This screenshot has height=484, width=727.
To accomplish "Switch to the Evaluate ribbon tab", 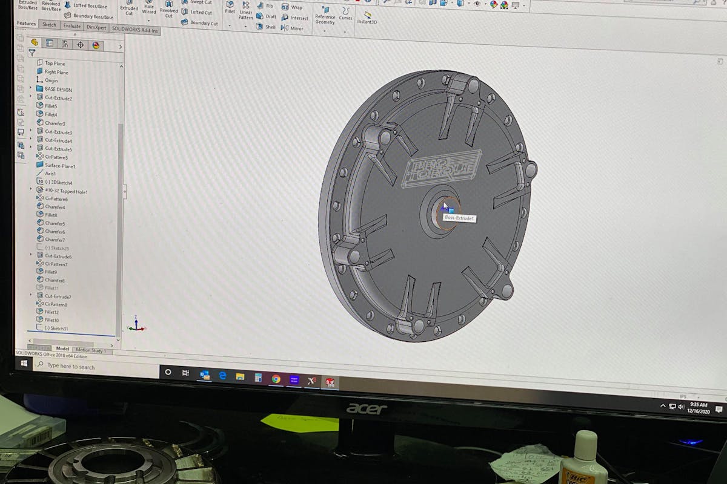I will pyautogui.click(x=71, y=26).
